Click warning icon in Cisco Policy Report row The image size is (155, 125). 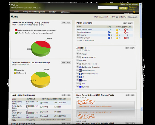(117, 38)
